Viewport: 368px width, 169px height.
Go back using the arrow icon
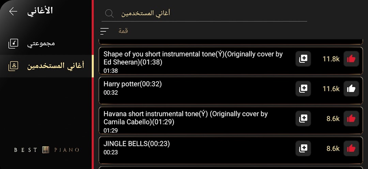click(x=13, y=11)
